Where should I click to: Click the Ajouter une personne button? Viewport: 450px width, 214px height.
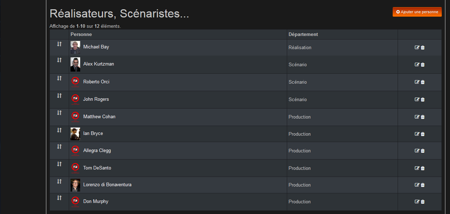(x=417, y=12)
